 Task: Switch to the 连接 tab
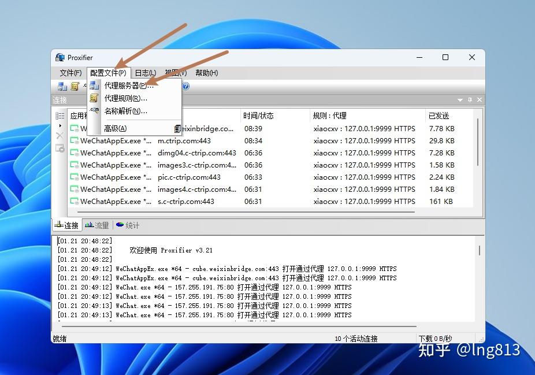67,225
